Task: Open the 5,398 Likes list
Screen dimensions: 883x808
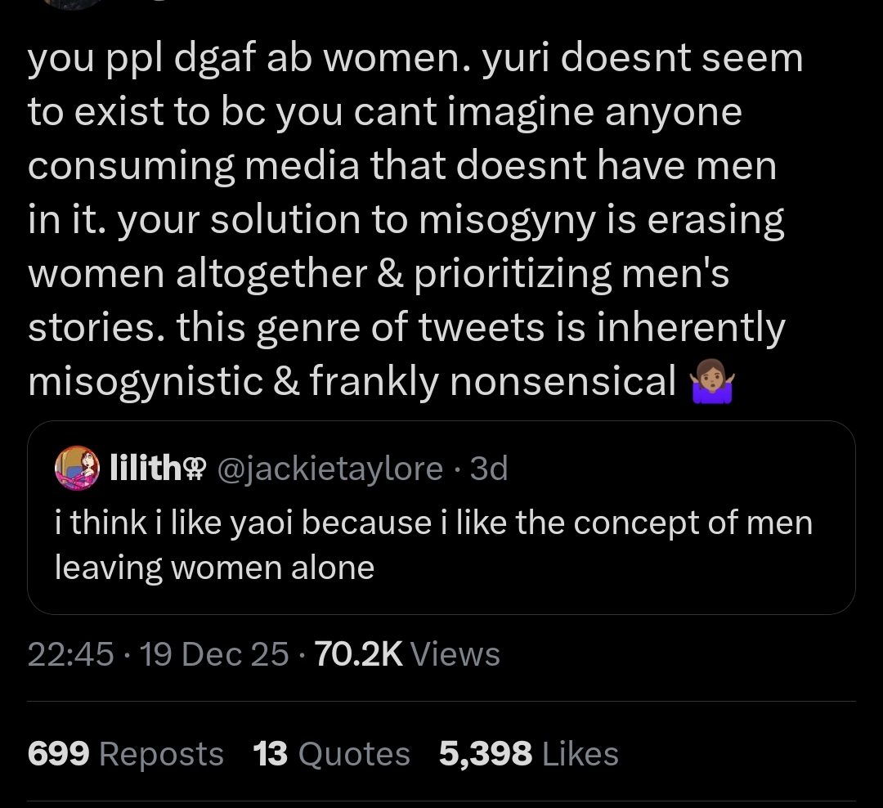Action: (x=528, y=753)
